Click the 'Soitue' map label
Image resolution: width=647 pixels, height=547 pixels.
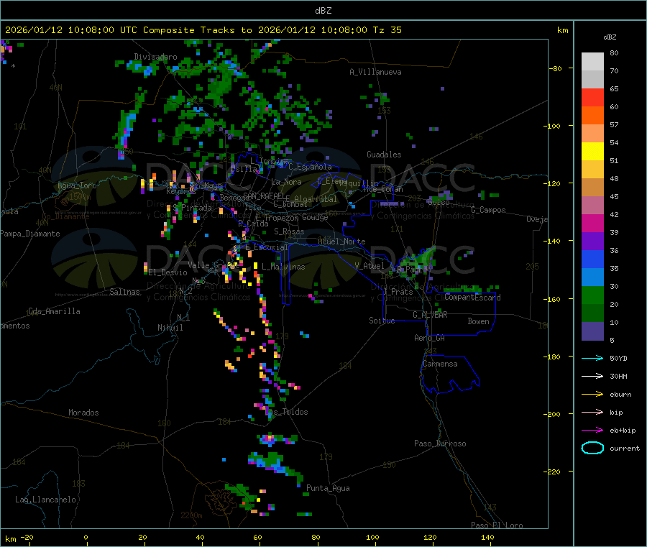[x=382, y=321]
